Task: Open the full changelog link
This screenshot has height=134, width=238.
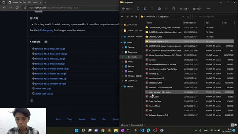Action: coord(46,30)
